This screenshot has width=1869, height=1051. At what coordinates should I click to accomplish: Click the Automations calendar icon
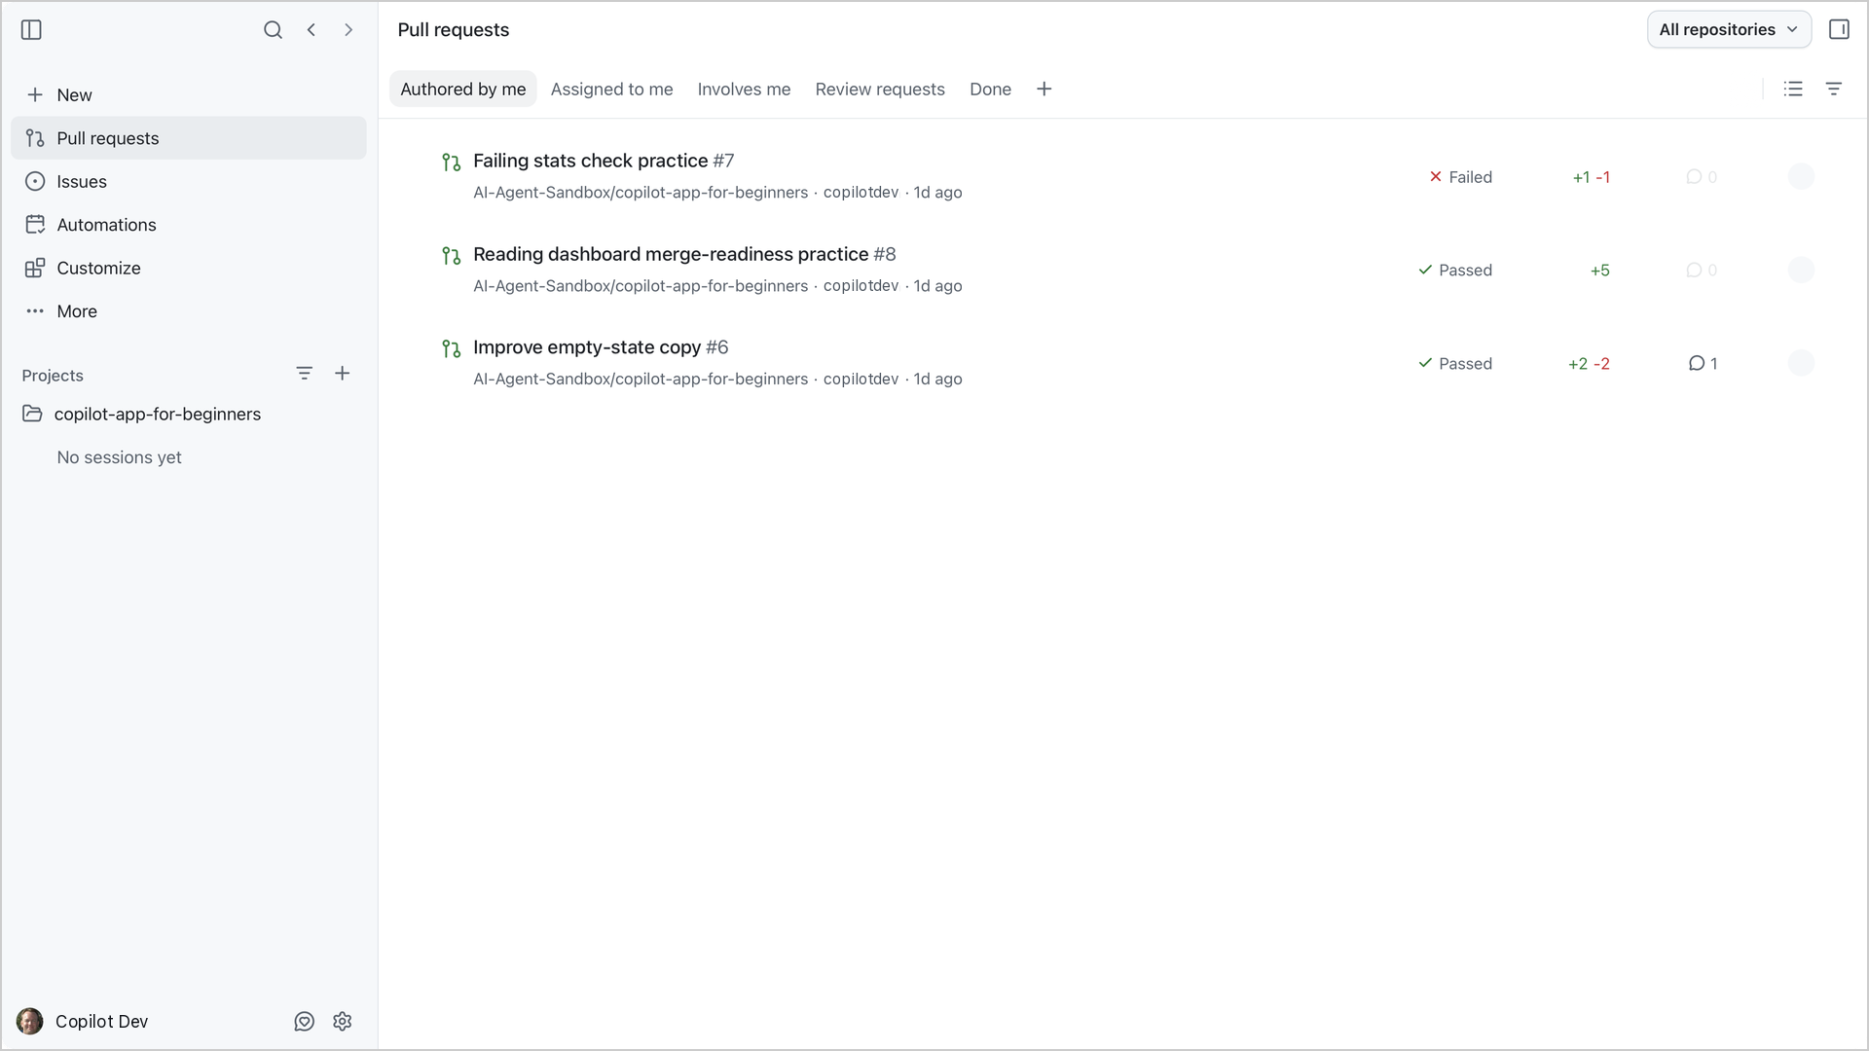coord(35,225)
